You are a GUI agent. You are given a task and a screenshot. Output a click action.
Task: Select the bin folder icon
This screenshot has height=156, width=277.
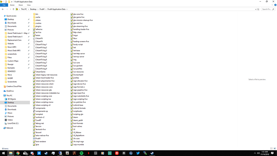(34, 14)
